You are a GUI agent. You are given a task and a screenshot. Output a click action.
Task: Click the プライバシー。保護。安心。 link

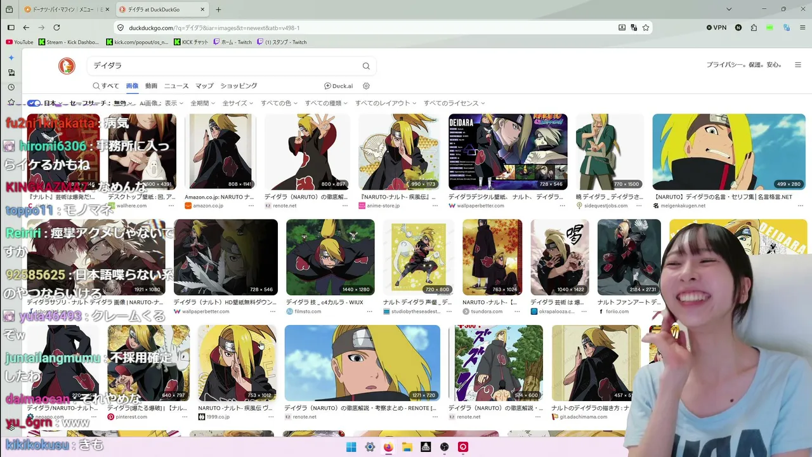pyautogui.click(x=745, y=65)
